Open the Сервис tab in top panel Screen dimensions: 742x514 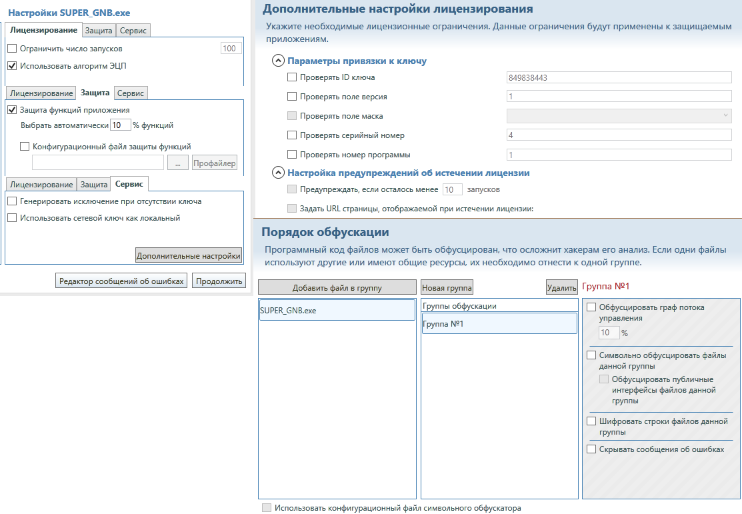coord(133,31)
